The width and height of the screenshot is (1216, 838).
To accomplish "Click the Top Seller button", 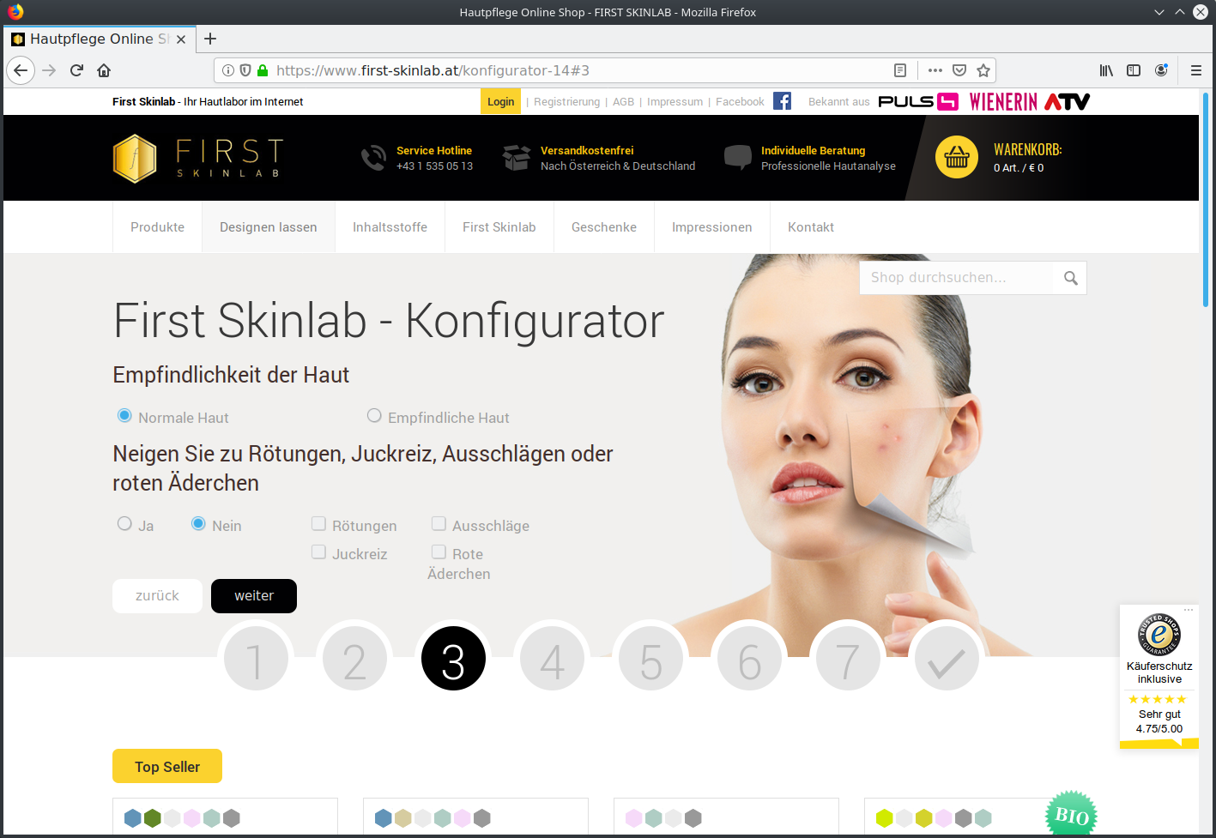I will point(167,766).
